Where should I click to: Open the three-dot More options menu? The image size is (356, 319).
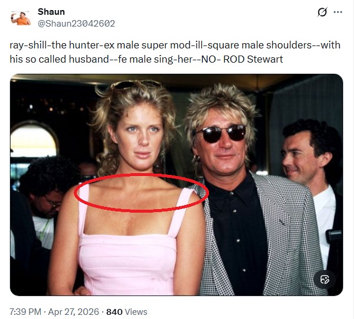click(338, 12)
